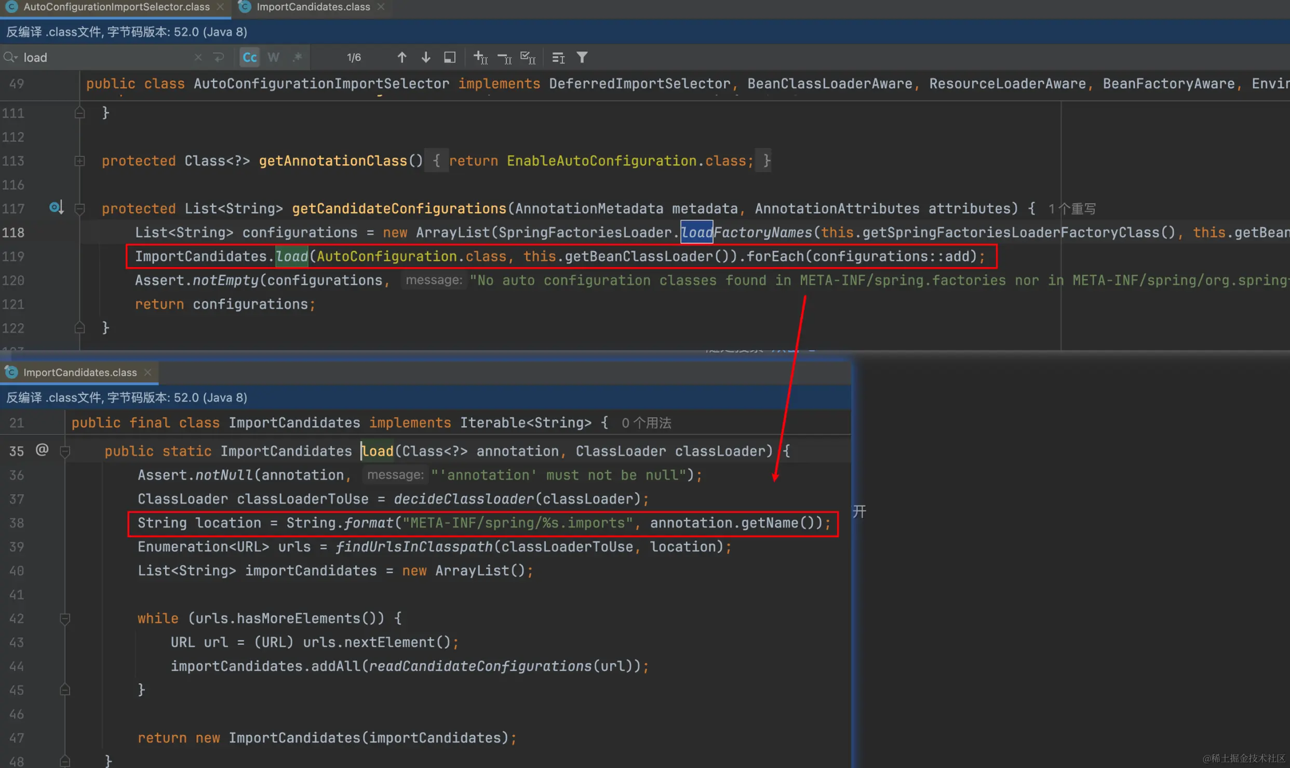Clear the search text field
Screen dimensions: 1290x768
tap(198, 57)
